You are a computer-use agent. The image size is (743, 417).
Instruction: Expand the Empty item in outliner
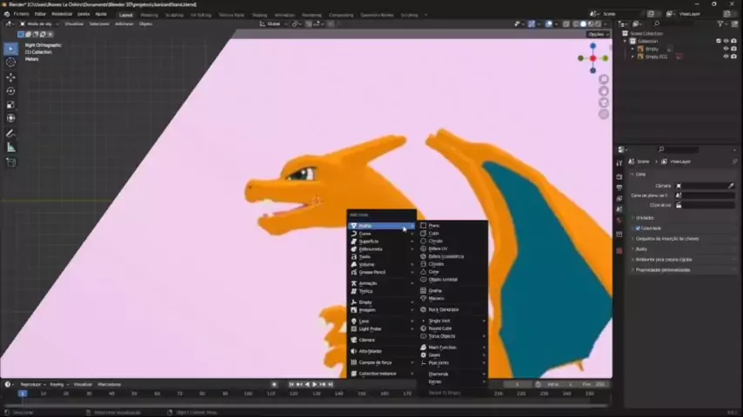pyautogui.click(x=633, y=49)
